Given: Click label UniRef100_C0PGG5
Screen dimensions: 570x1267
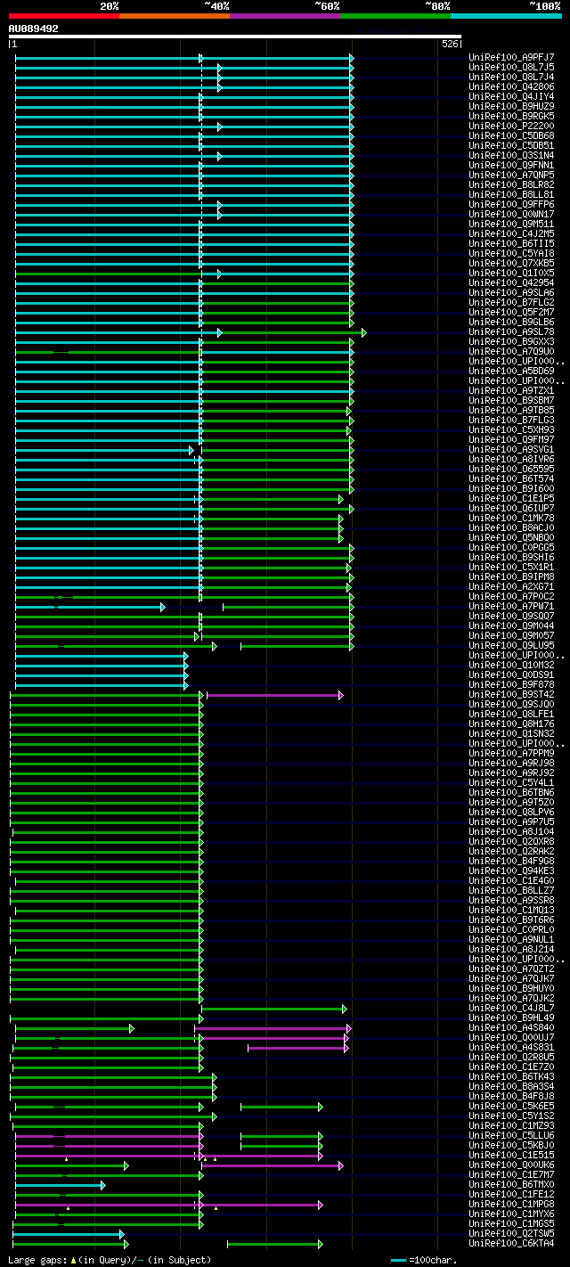Looking at the screenshot, I should (512, 548).
